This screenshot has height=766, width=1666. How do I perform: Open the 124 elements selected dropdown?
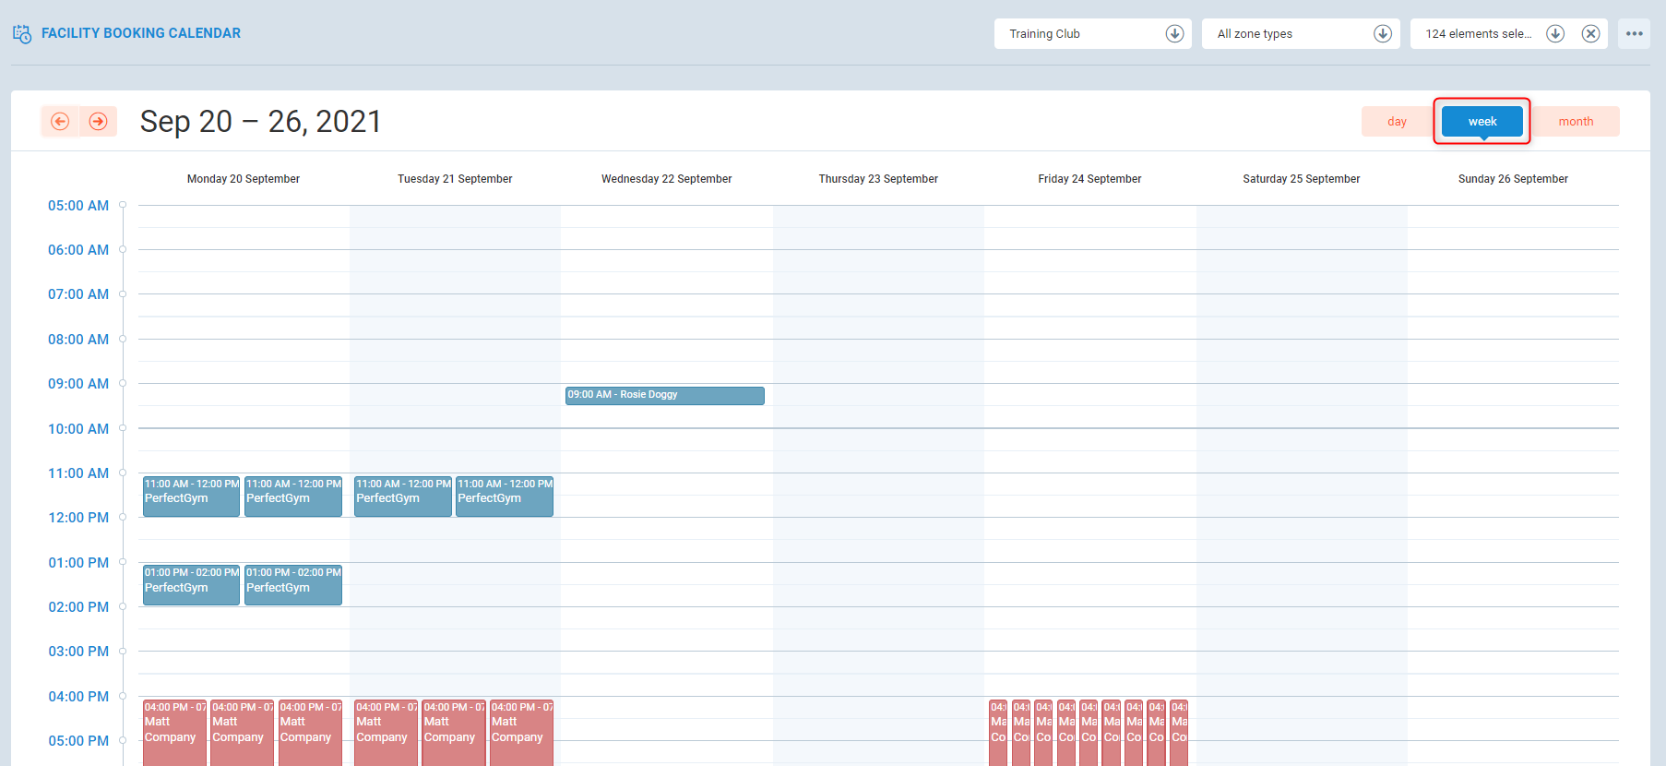click(1478, 34)
